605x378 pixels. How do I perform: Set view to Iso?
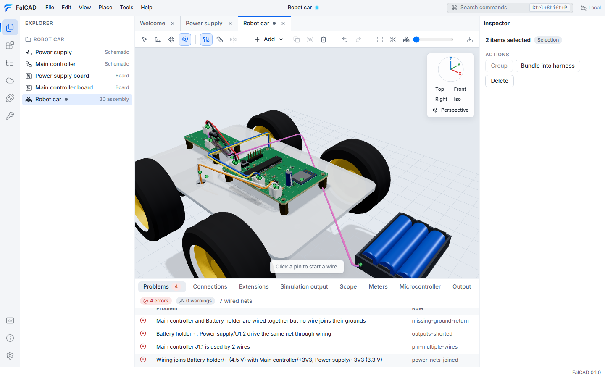coord(457,99)
